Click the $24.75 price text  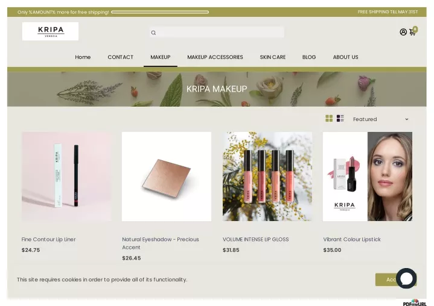tap(31, 250)
